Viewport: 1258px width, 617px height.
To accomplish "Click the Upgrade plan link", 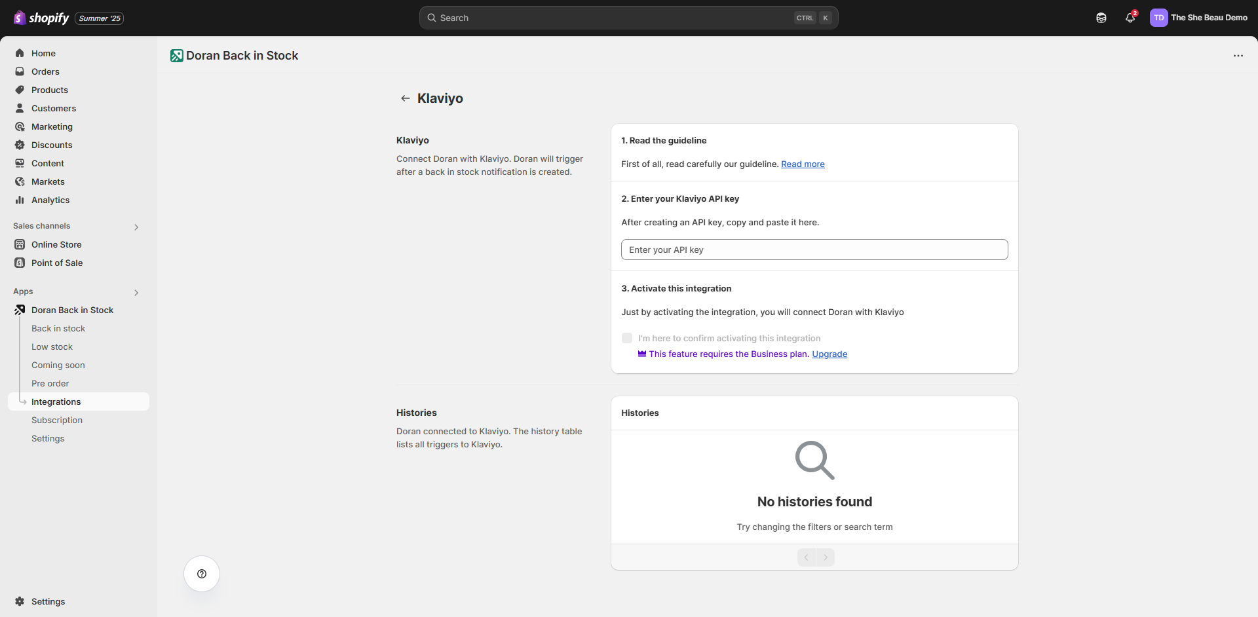I will (x=829, y=354).
